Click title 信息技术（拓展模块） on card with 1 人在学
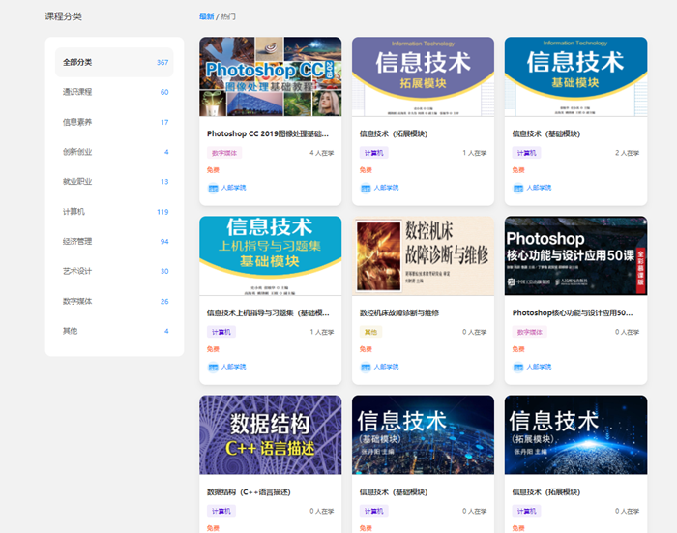The width and height of the screenshot is (677, 533). pyautogui.click(x=394, y=133)
